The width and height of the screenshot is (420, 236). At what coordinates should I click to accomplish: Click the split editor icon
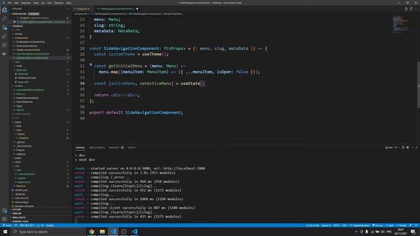pos(411,9)
